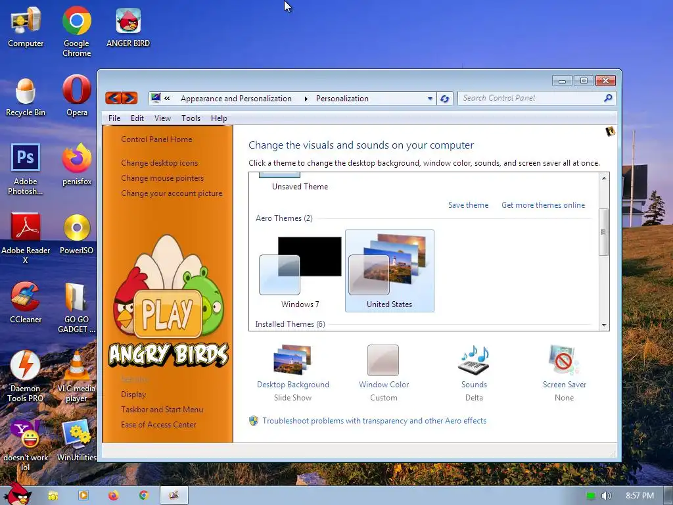Click Appearance and Personalization breadcrumb
This screenshot has width=673, height=505.
[x=236, y=99]
